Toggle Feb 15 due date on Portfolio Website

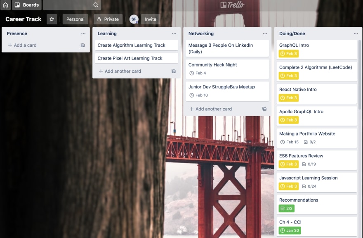tap(290, 142)
